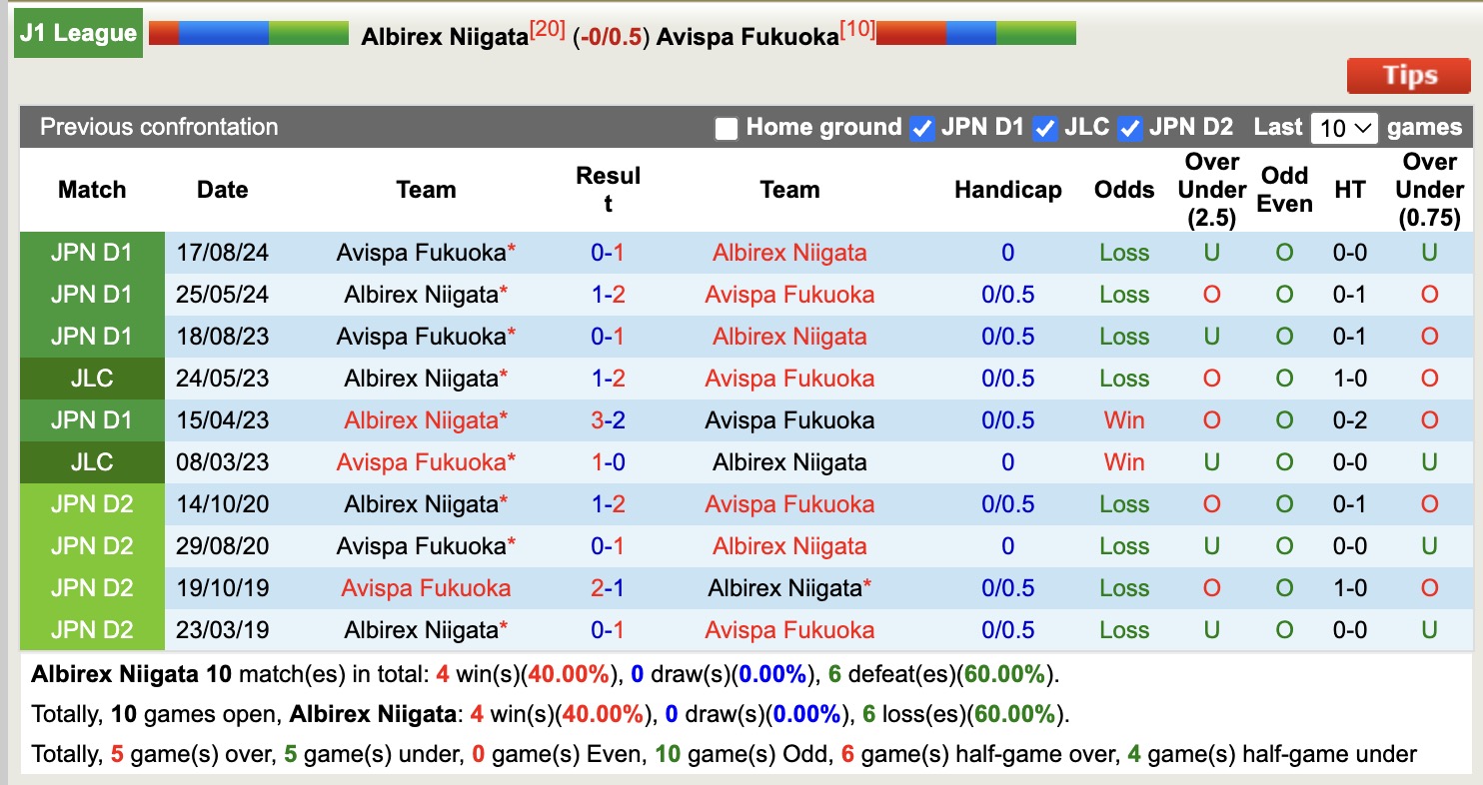This screenshot has width=1483, height=785.
Task: Click Avispa Fukuoka's team color bar
Action: point(974,32)
